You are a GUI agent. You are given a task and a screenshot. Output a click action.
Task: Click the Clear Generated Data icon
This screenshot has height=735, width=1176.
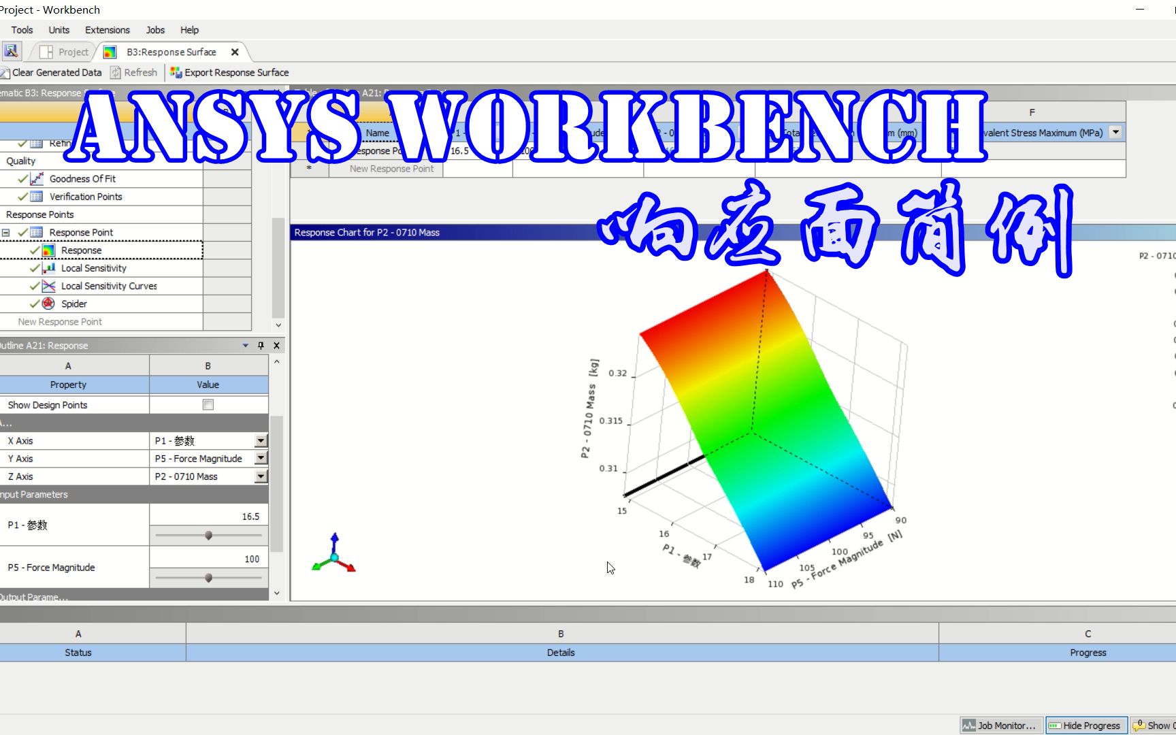click(x=5, y=73)
